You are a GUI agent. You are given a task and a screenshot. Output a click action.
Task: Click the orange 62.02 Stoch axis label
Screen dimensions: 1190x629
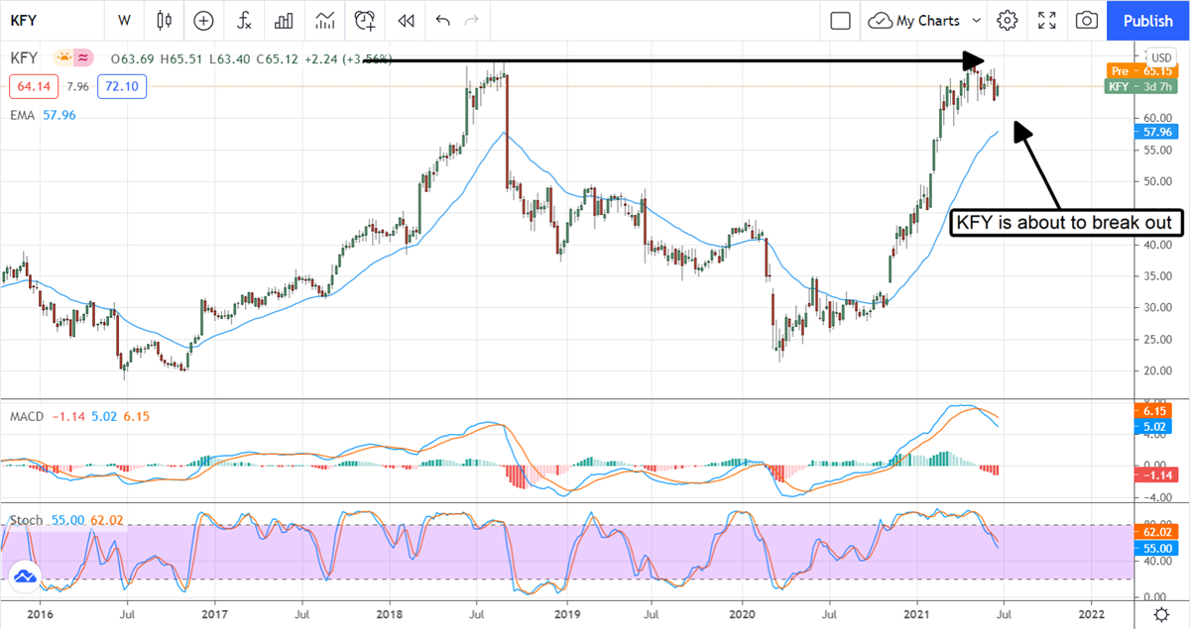pyautogui.click(x=1158, y=531)
